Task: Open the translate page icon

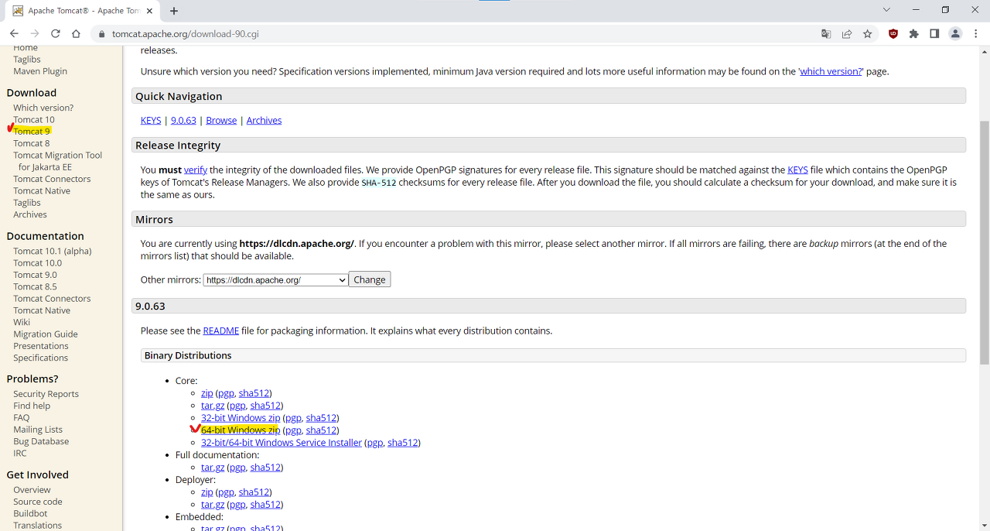Action: coord(826,33)
